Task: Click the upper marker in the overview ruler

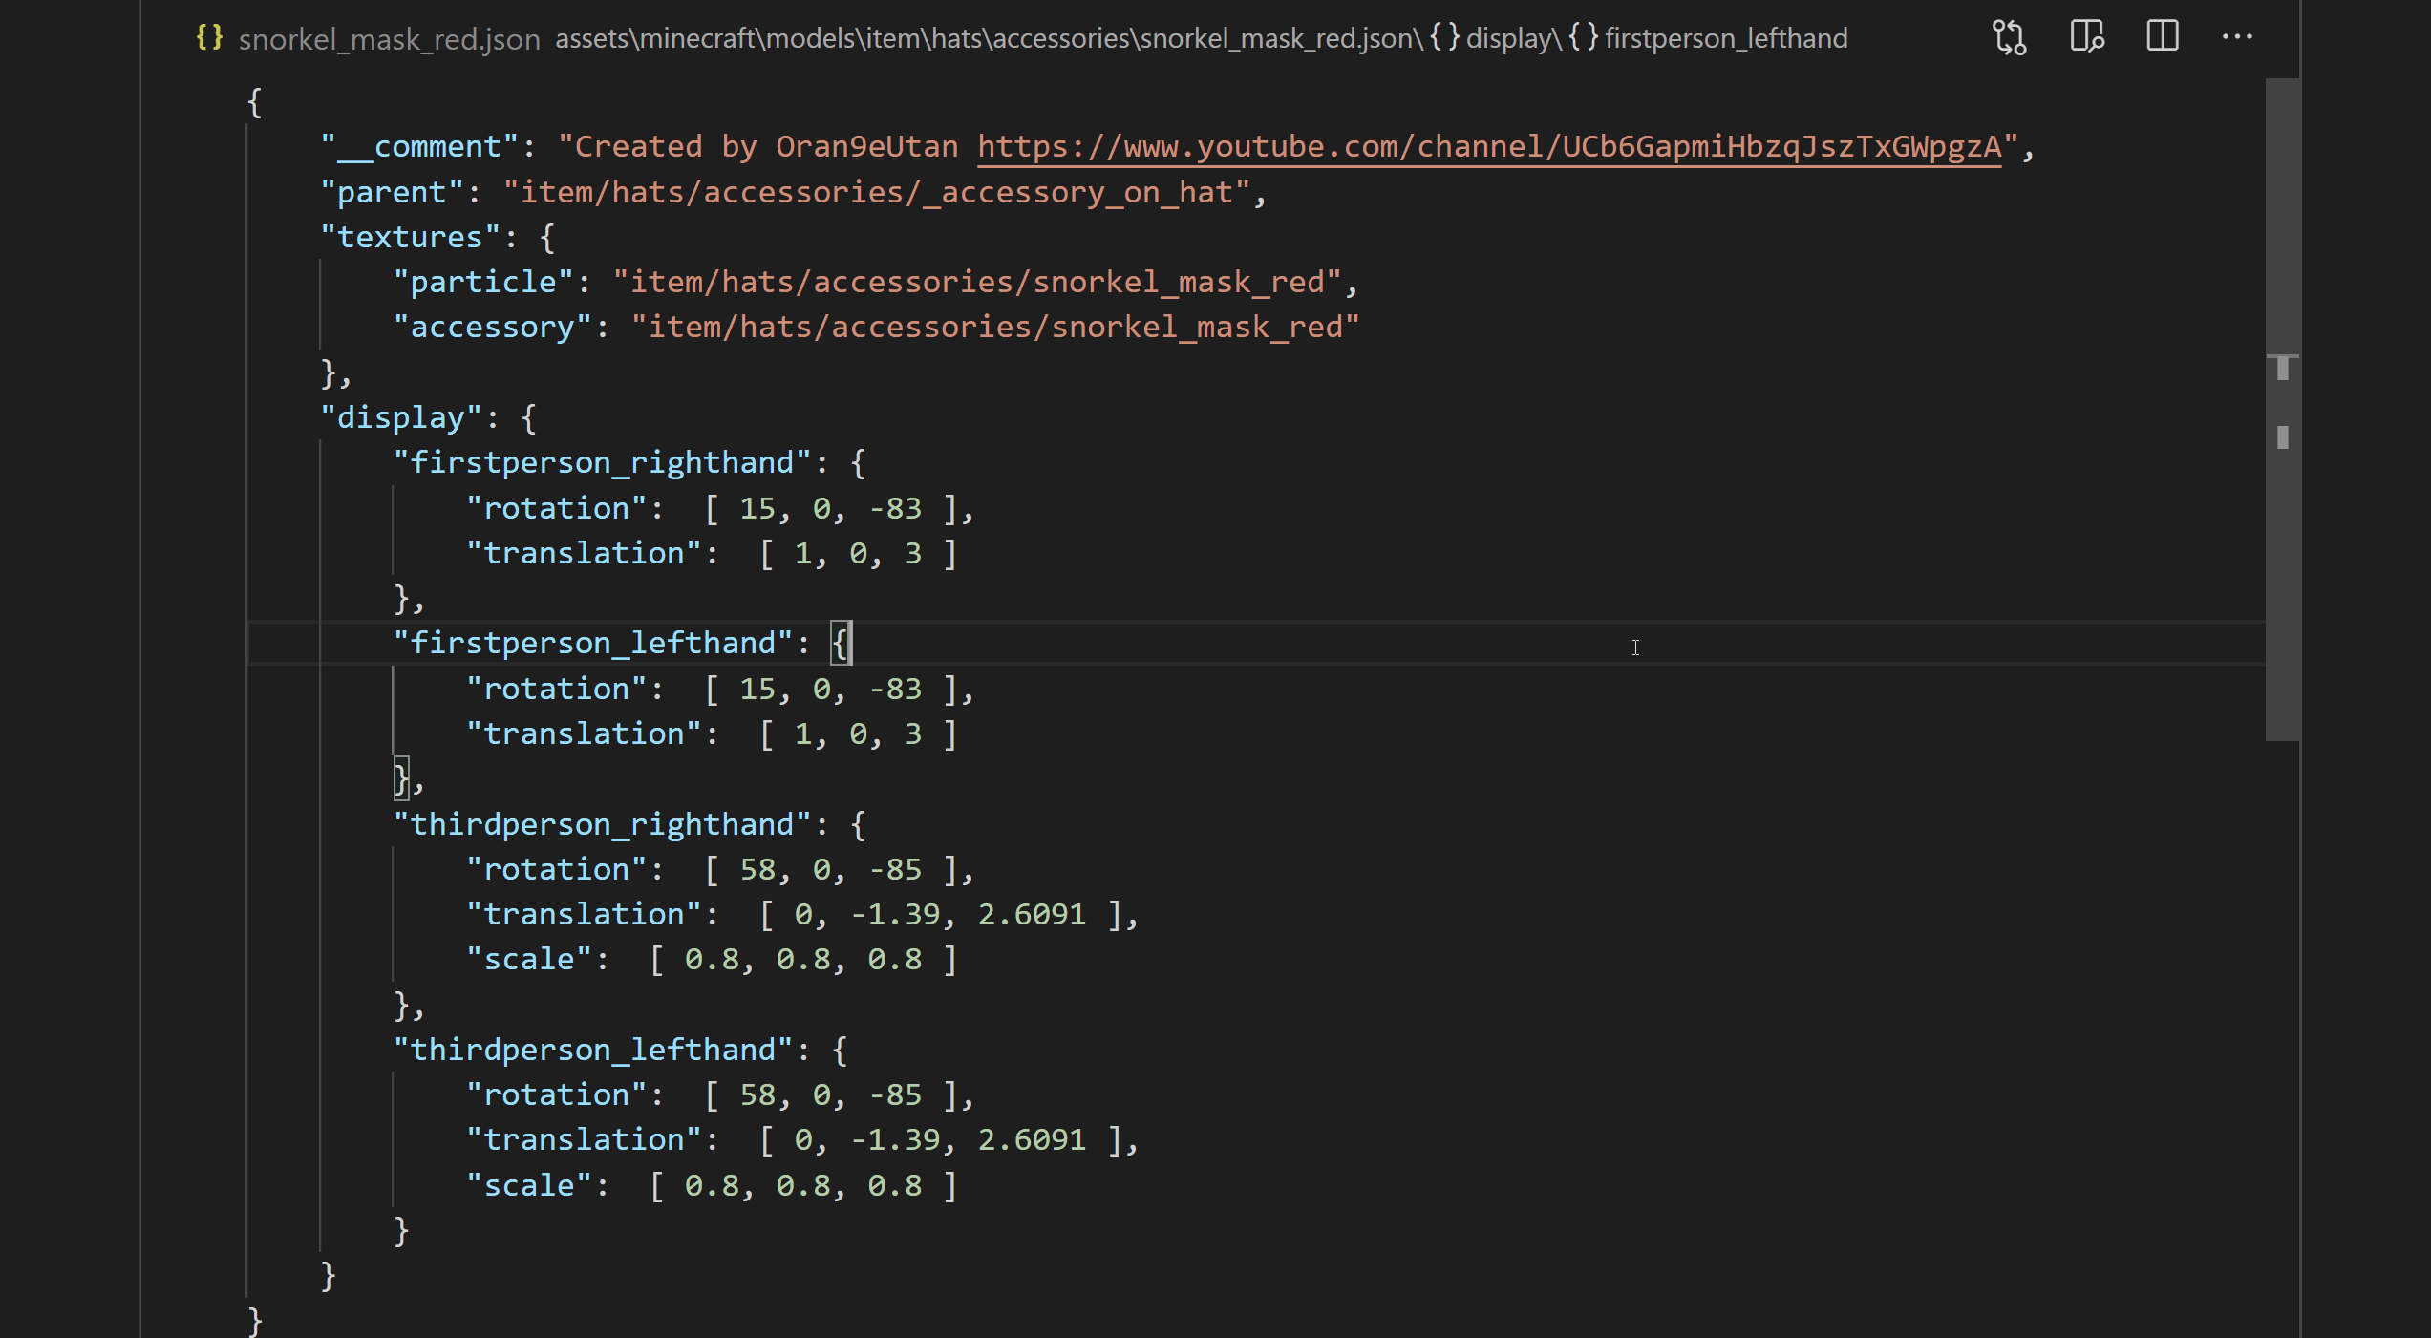Action: pyautogui.click(x=2282, y=368)
